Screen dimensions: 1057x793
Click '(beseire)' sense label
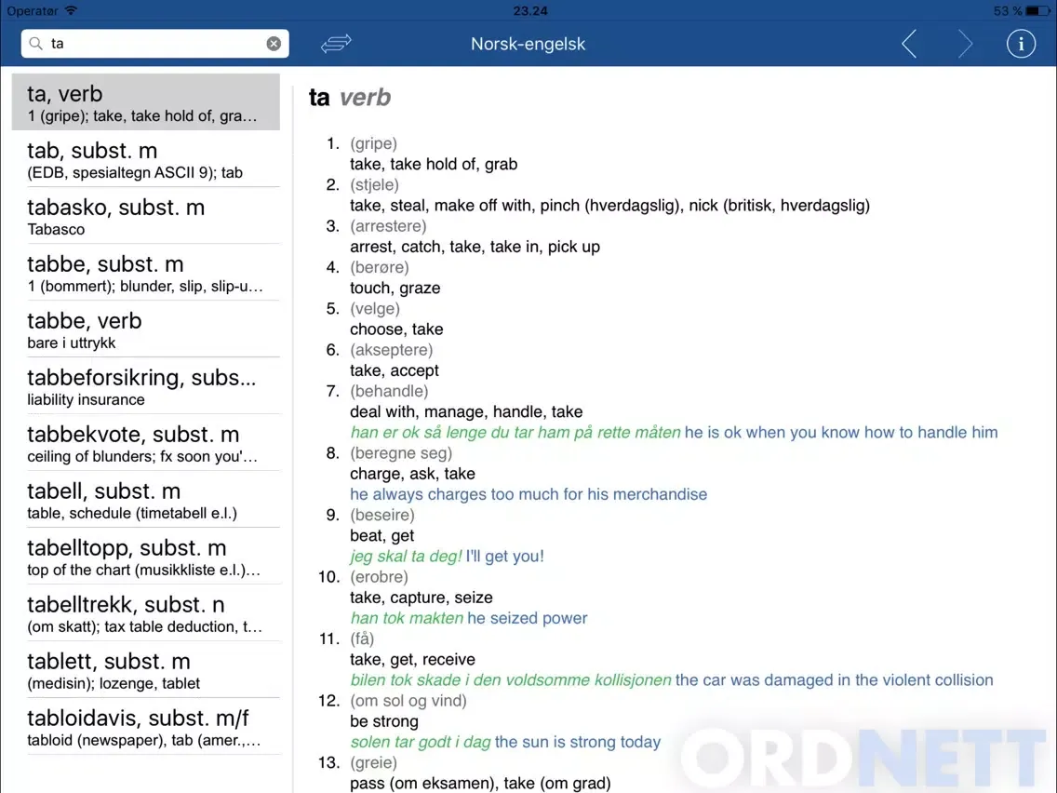pyautogui.click(x=382, y=516)
